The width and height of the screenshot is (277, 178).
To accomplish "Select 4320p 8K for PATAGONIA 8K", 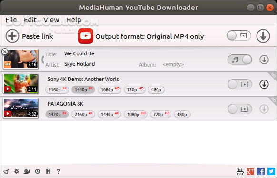I will (x=57, y=115).
